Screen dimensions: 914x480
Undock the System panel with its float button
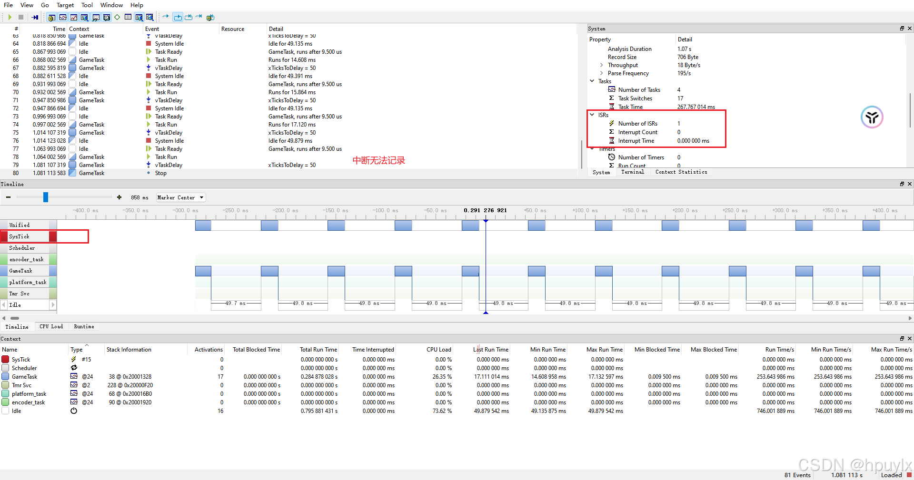(x=901, y=28)
